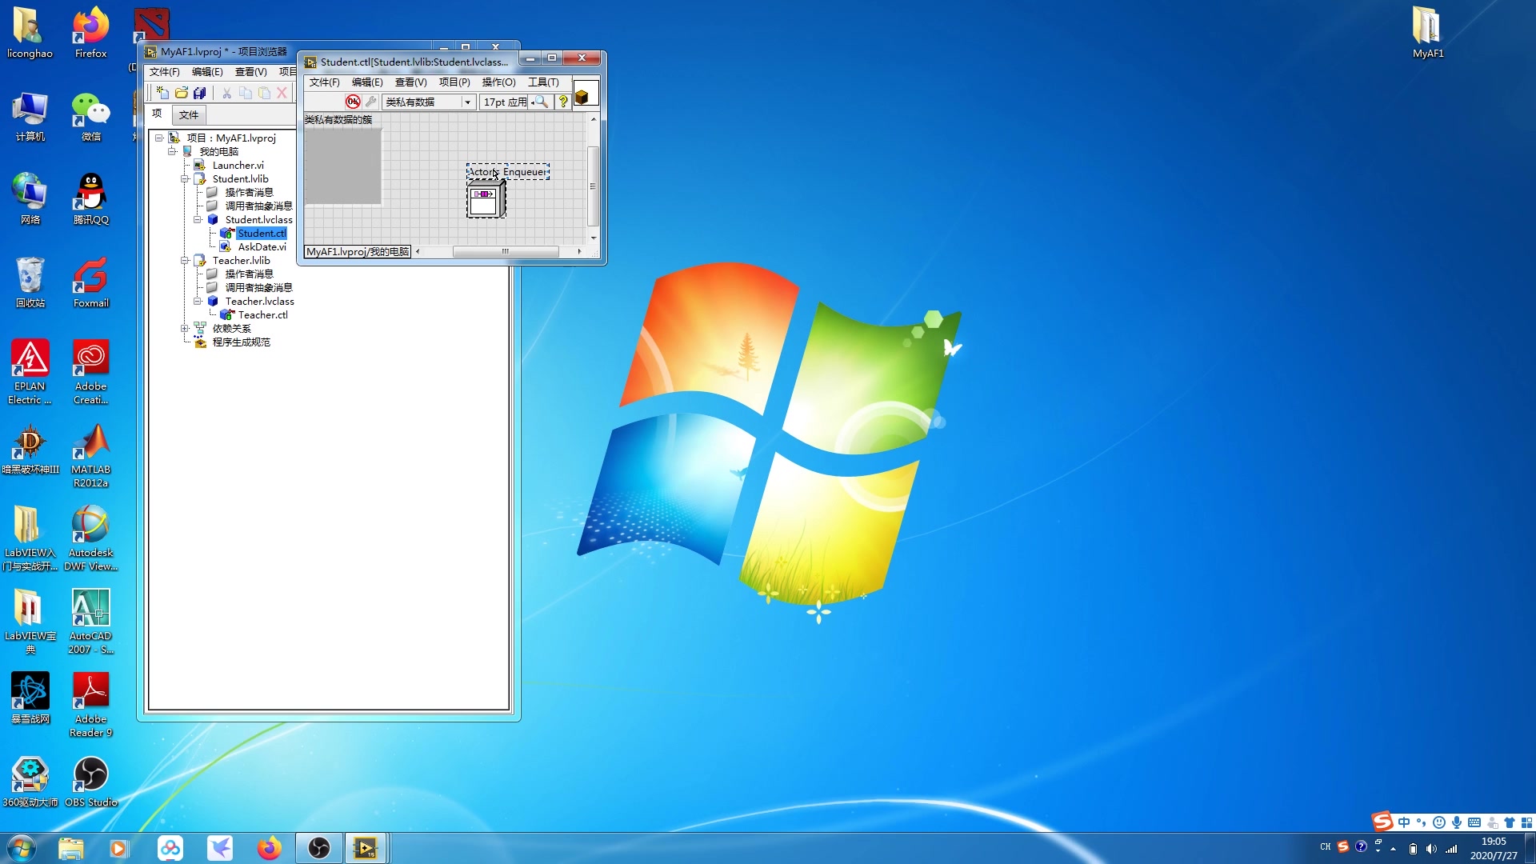Click the Save All icon in project toolbar
1536x864 pixels.
pos(200,93)
